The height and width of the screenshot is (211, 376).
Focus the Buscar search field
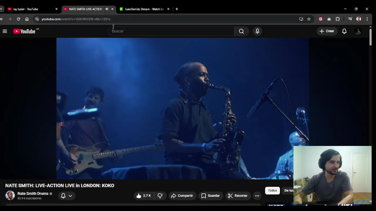(171, 31)
